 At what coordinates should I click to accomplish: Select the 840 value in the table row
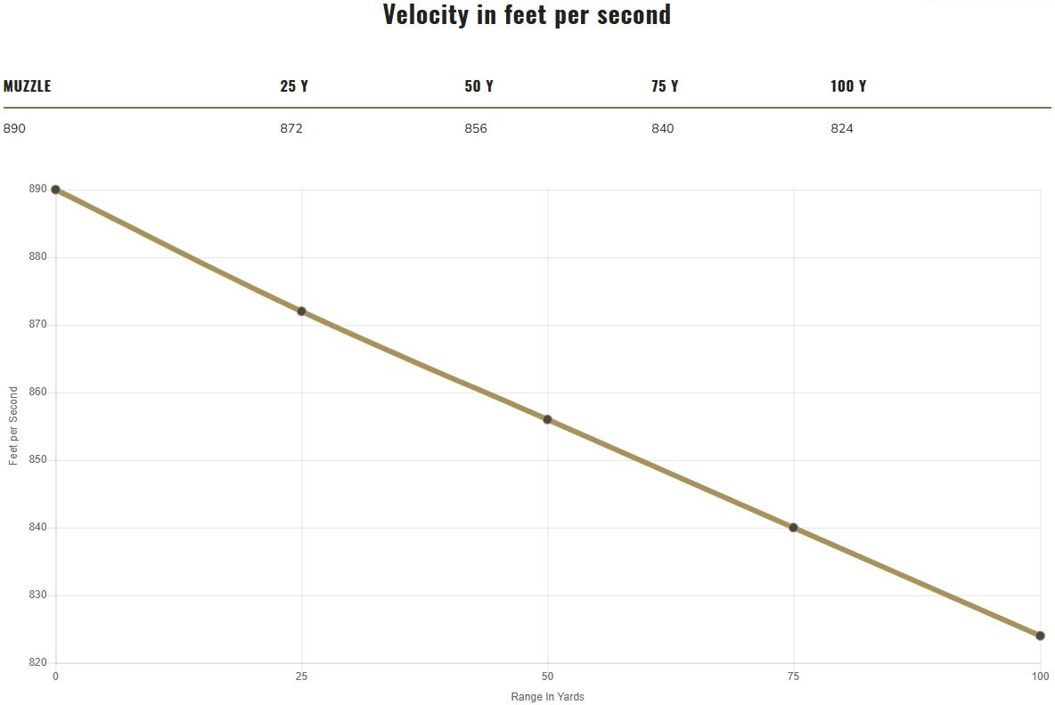663,128
